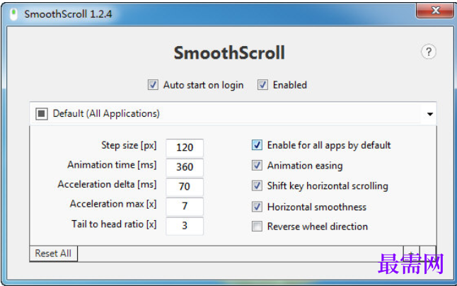Uncheck Enable for all apps by default
457x286 pixels.
(x=257, y=145)
